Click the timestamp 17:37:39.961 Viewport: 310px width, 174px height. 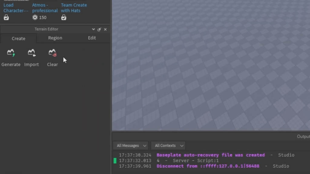click(135, 166)
